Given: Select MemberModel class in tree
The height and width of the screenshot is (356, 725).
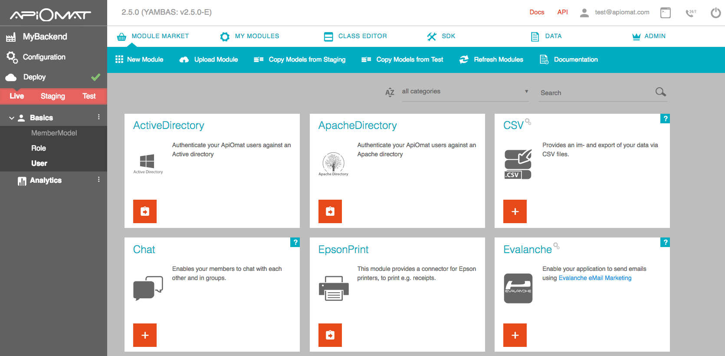Looking at the screenshot, I should point(54,133).
